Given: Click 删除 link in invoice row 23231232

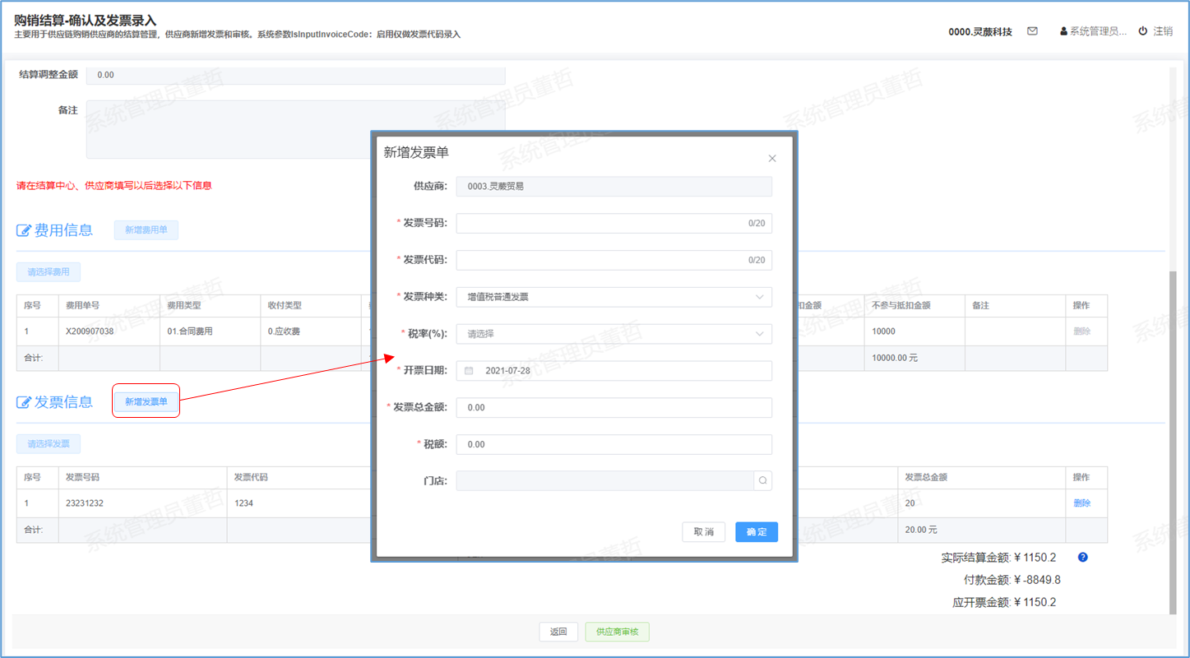Looking at the screenshot, I should point(1081,503).
